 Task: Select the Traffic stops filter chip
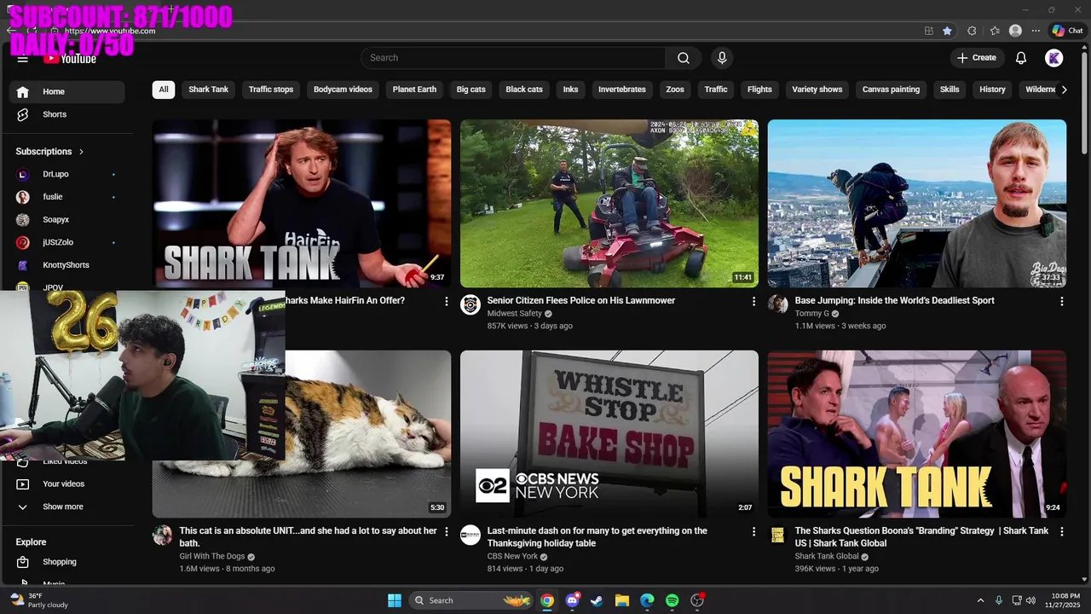[x=271, y=90]
